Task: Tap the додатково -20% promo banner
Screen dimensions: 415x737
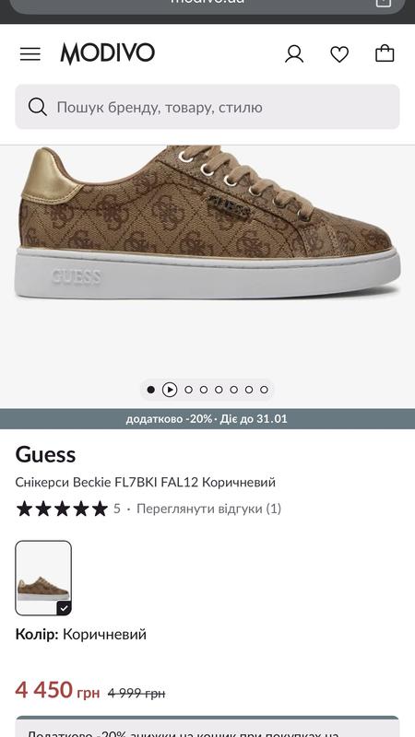Action: 207,419
